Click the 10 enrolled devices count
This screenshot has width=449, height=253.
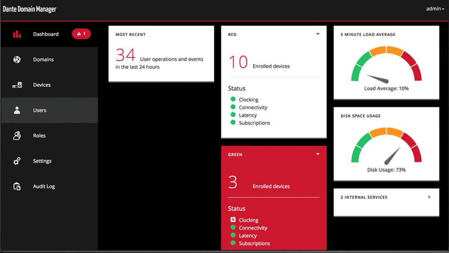(238, 62)
